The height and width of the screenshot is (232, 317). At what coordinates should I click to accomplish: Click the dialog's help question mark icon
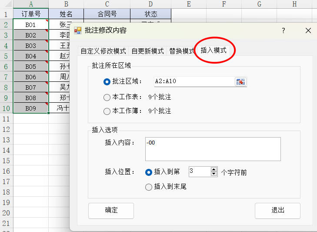(x=283, y=30)
